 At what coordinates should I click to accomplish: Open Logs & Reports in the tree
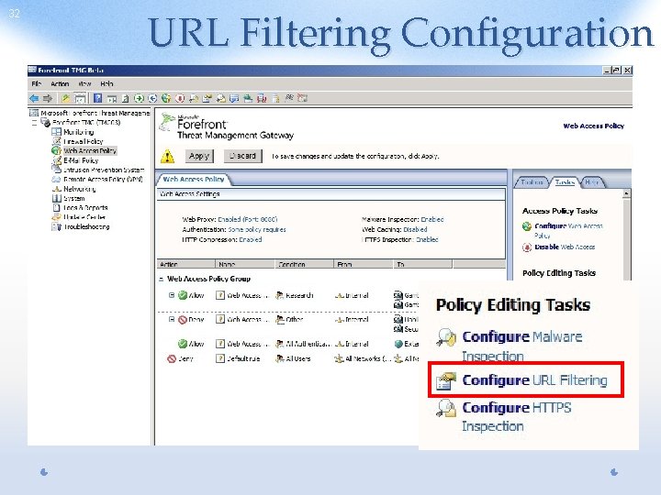click(x=85, y=207)
